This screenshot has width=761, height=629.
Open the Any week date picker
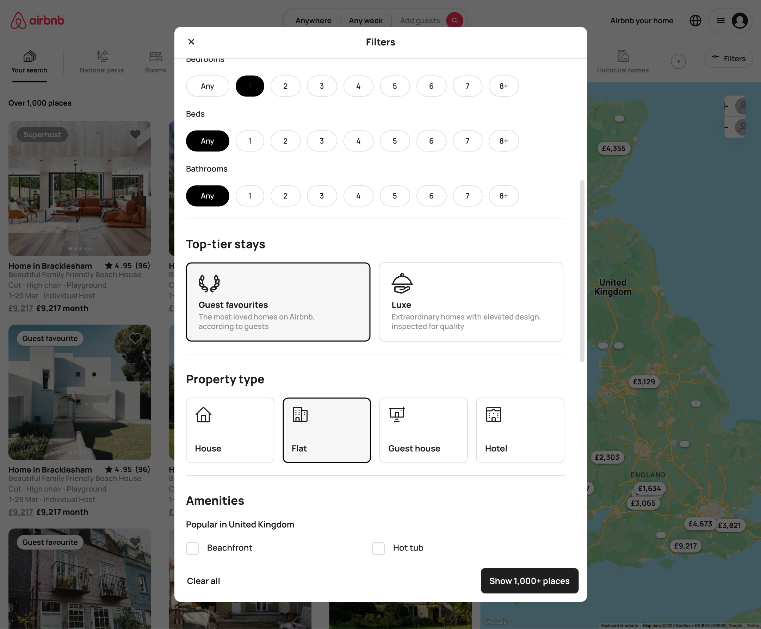pos(365,21)
